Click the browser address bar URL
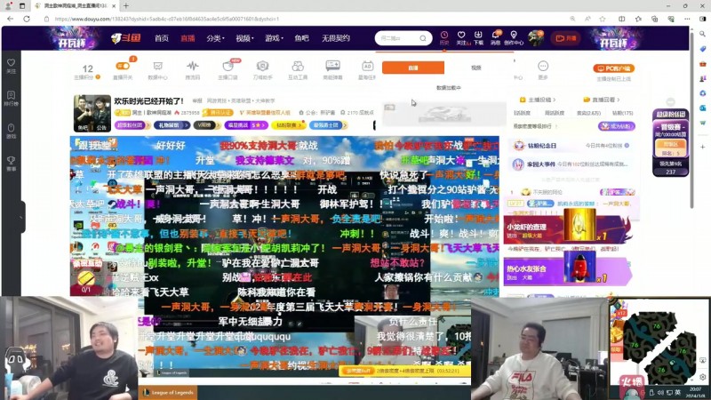The width and height of the screenshot is (711, 400). (x=178, y=18)
